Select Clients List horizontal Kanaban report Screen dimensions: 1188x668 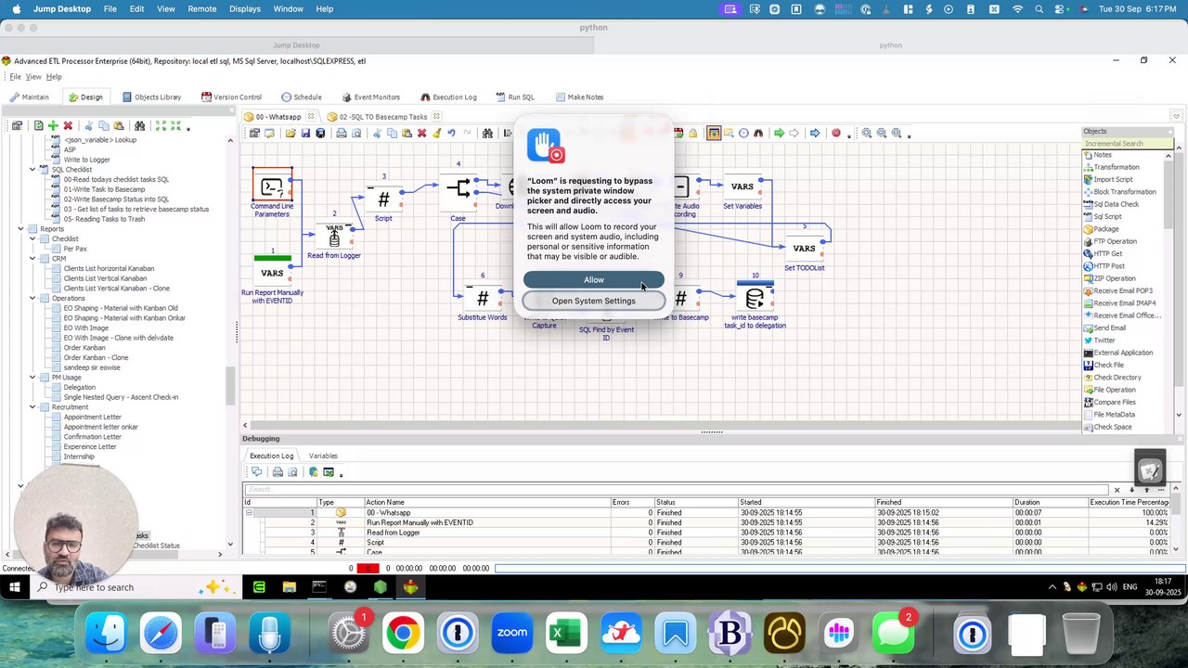click(109, 268)
